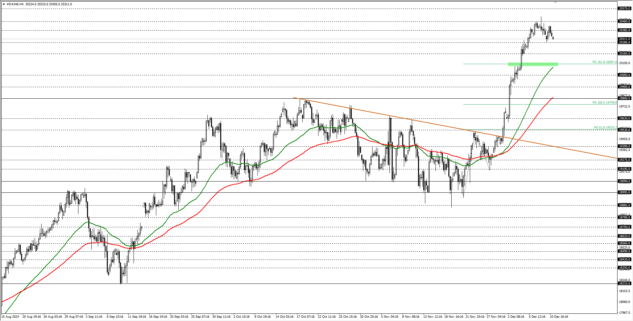Click the 19630.0 price level label
633x321 pixels.
[x=625, y=118]
